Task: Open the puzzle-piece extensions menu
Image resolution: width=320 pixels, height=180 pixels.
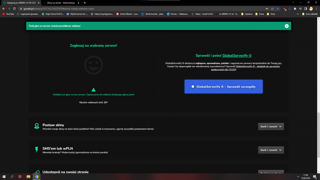Action: pyautogui.click(x=295, y=9)
